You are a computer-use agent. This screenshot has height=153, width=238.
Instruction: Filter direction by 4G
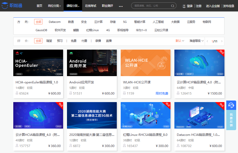click(x=108, y=30)
